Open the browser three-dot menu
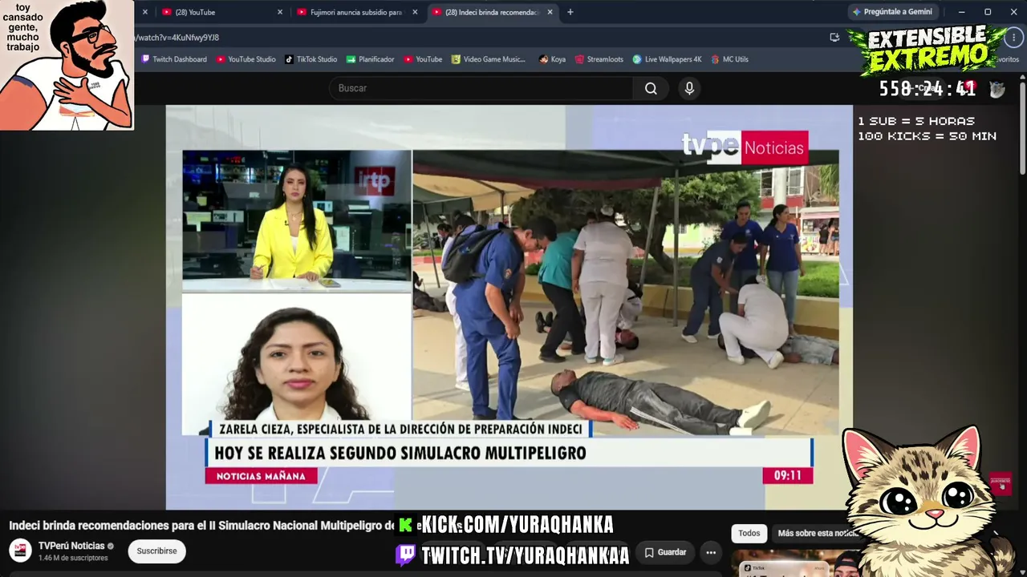The height and width of the screenshot is (577, 1027). coord(1014,38)
